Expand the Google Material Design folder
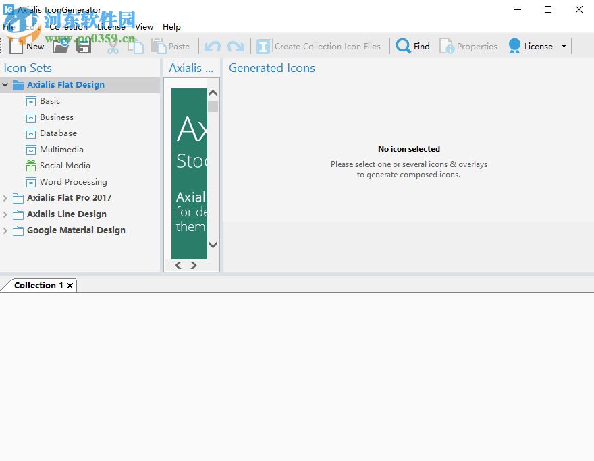The width and height of the screenshot is (594, 461). [x=5, y=230]
